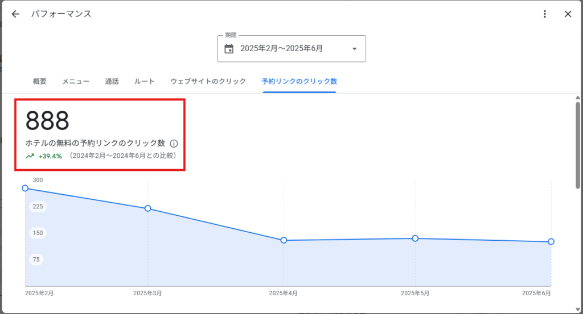583x314 pixels.
Task: Open the メニュー tab
Action: pos(76,81)
